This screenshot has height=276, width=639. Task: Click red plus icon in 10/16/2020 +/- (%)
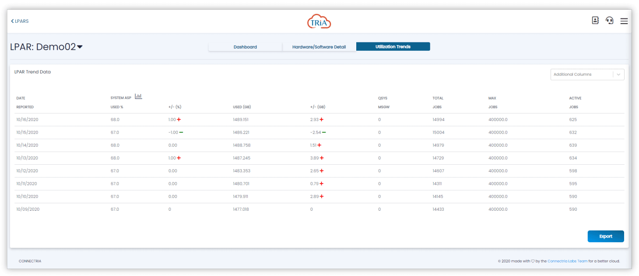(179, 120)
